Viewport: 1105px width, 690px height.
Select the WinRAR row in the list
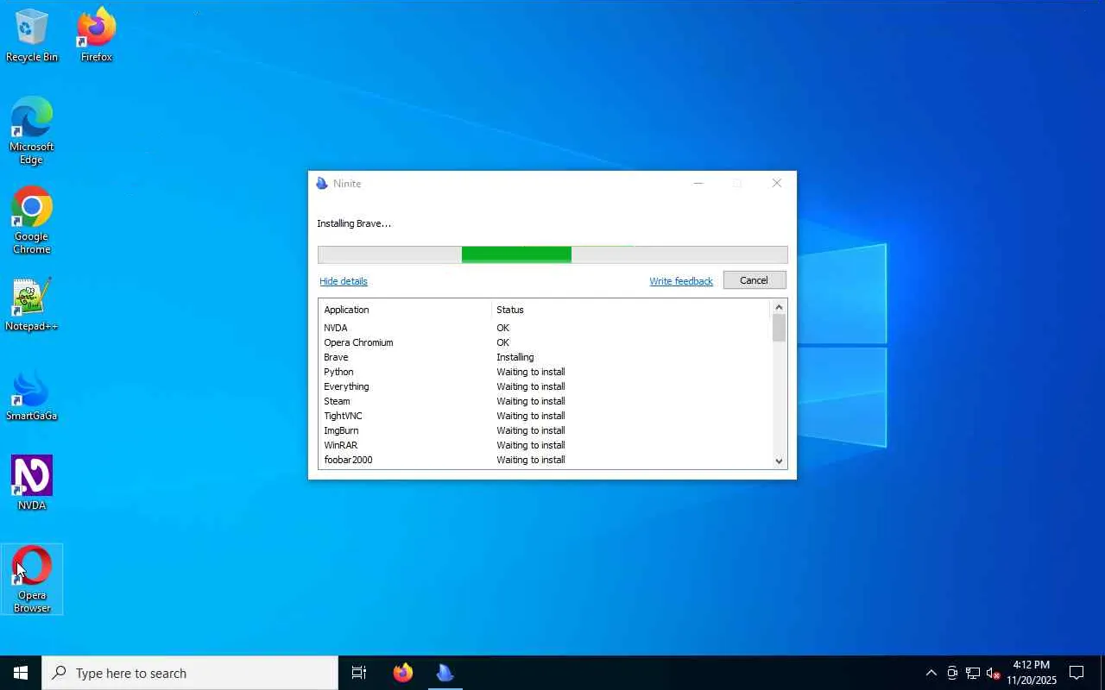tap(546, 445)
